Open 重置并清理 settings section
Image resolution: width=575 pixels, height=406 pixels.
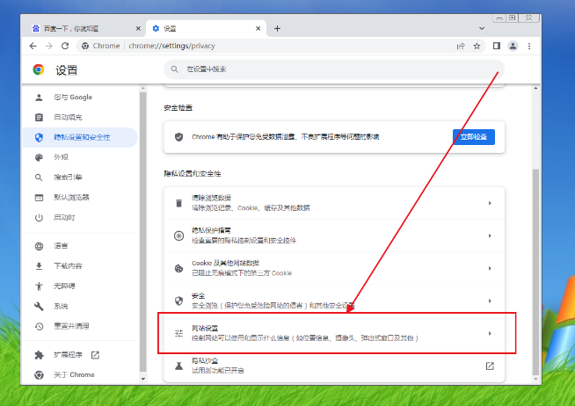[x=80, y=326]
